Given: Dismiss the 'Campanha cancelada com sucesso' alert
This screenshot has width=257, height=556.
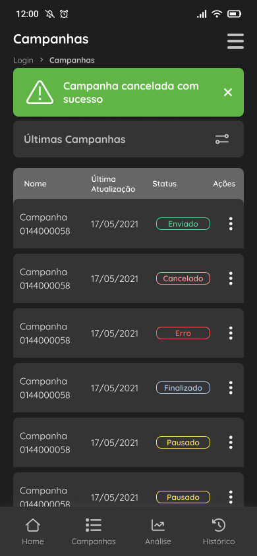Looking at the screenshot, I should pos(228,92).
